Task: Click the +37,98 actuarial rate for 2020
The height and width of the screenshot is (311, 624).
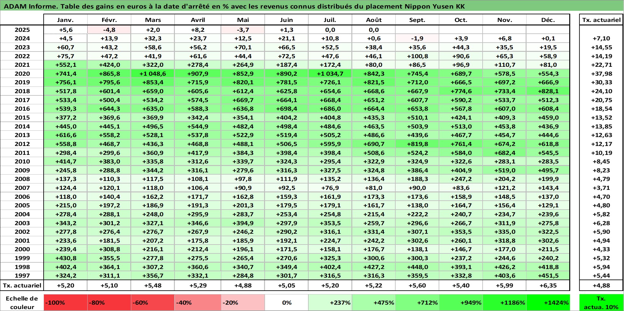Action: pyautogui.click(x=601, y=73)
